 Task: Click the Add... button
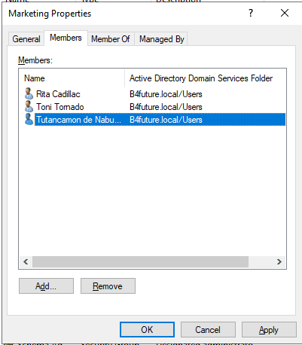tap(46, 286)
